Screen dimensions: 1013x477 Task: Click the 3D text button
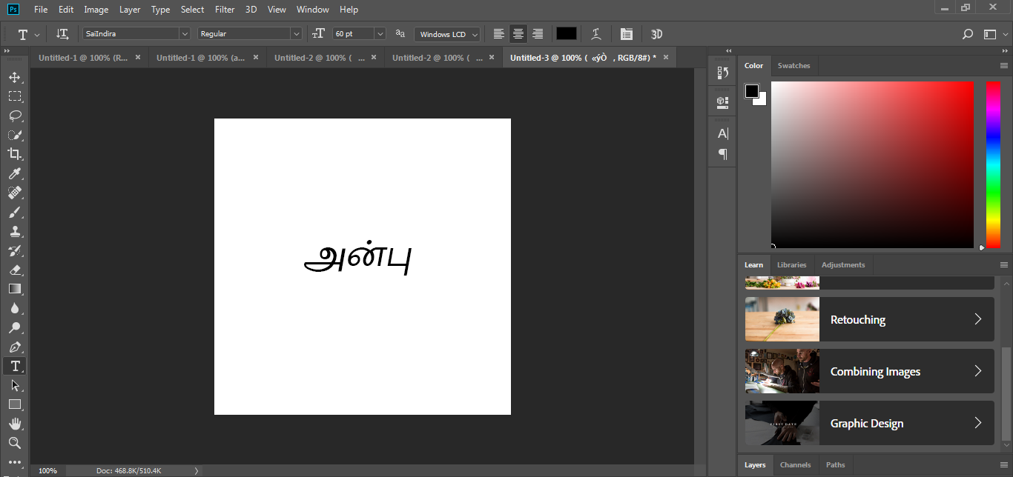[656, 33]
